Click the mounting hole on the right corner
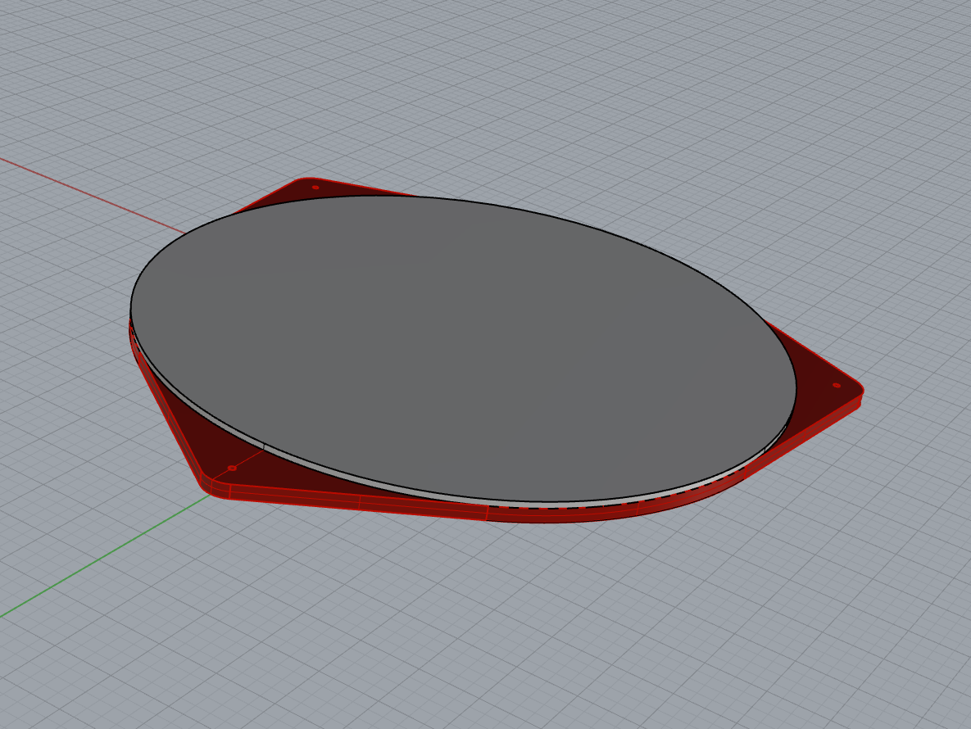The image size is (971, 729). pos(836,385)
